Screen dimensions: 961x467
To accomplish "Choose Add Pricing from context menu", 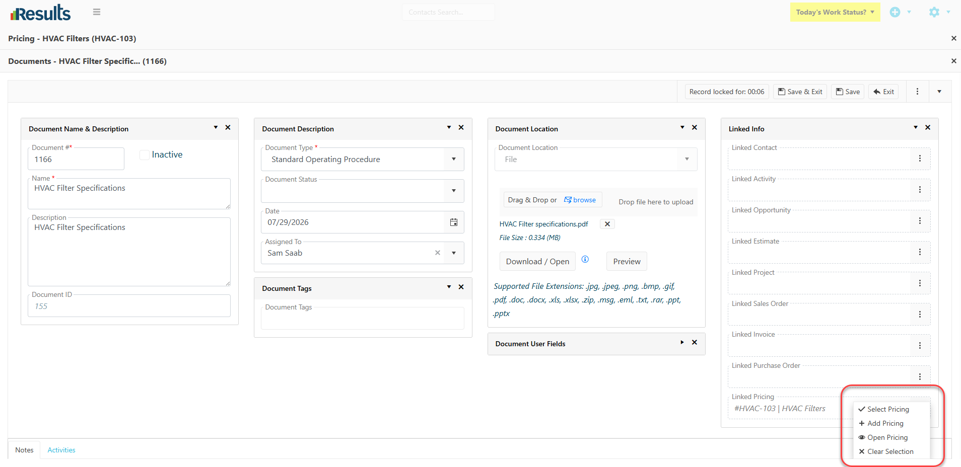I will coord(891,423).
